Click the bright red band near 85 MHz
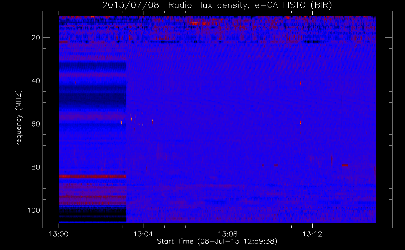Screen dimensions: 405x250 (x=92, y=176)
